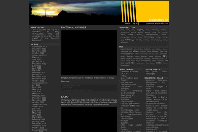The width and height of the screenshot is (198, 132).
Task: Open Emotional machines in Latest Entries
Action: [129, 72]
